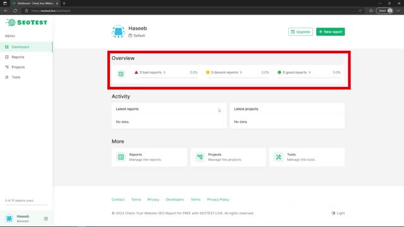Click the Projects card icon under More
Image resolution: width=404 pixels, height=227 pixels.
click(200, 157)
